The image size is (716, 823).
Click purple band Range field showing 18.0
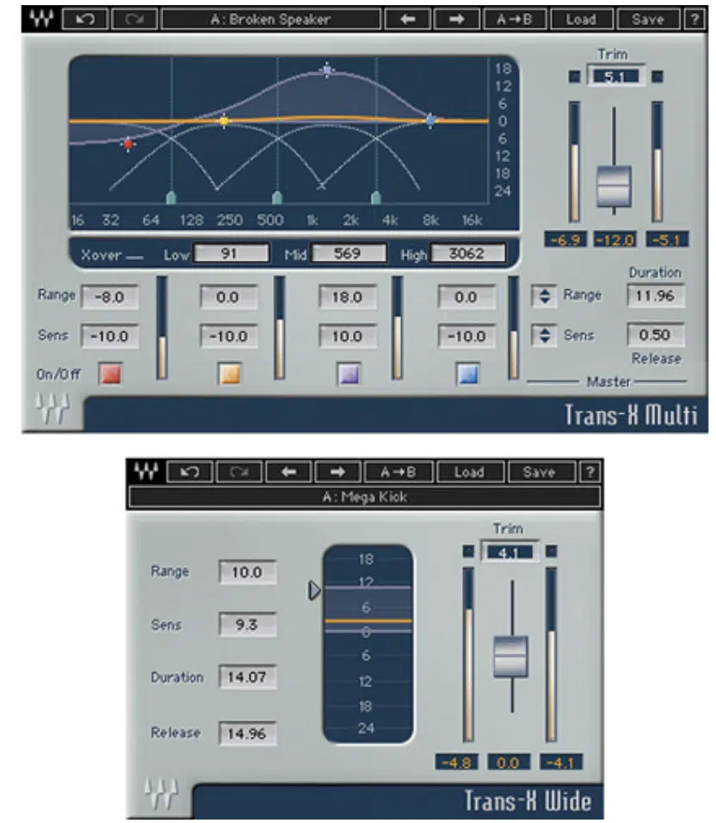[x=348, y=297]
